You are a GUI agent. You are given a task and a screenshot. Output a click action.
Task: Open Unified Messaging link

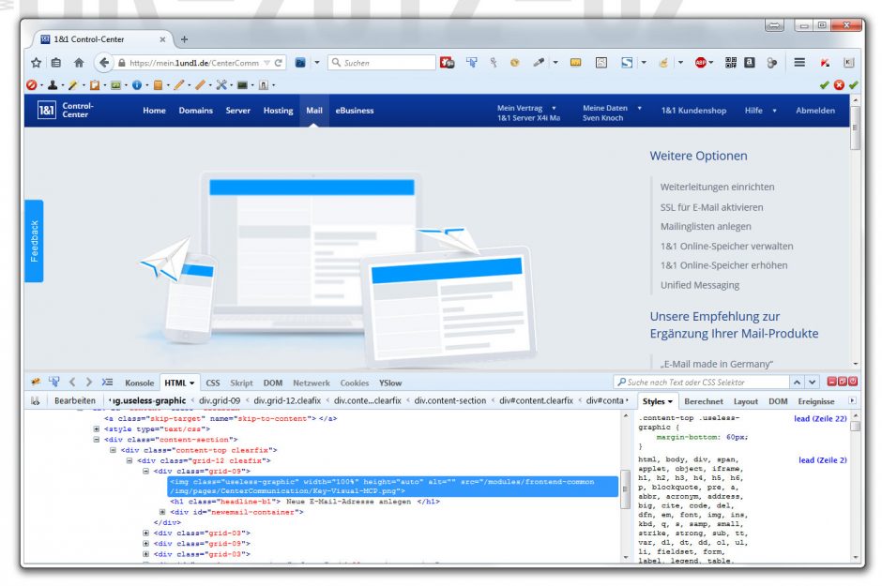700,285
